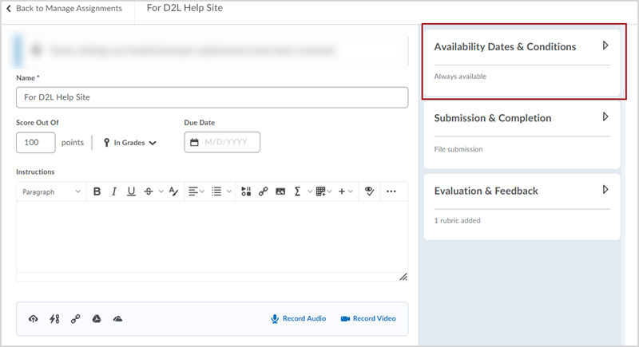Click the video camera icon
This screenshot has width=639, height=347.
(x=345, y=319)
